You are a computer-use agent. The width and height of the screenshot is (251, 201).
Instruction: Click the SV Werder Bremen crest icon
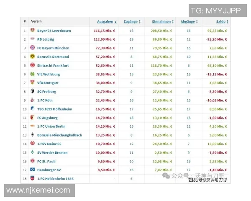33,152
